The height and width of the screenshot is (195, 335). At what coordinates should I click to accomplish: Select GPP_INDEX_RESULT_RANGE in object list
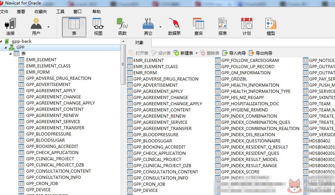tap(249, 165)
